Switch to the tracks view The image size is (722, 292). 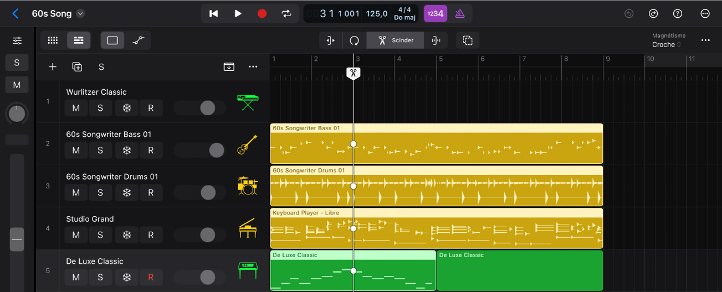tap(79, 40)
